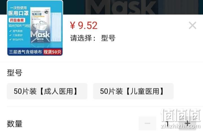
Task: Click the 数量 label
Action: [15, 124]
